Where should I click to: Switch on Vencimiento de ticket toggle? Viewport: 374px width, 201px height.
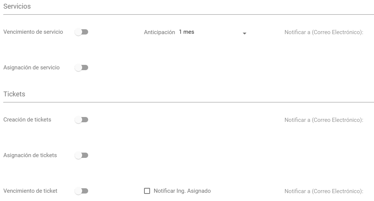pos(81,191)
